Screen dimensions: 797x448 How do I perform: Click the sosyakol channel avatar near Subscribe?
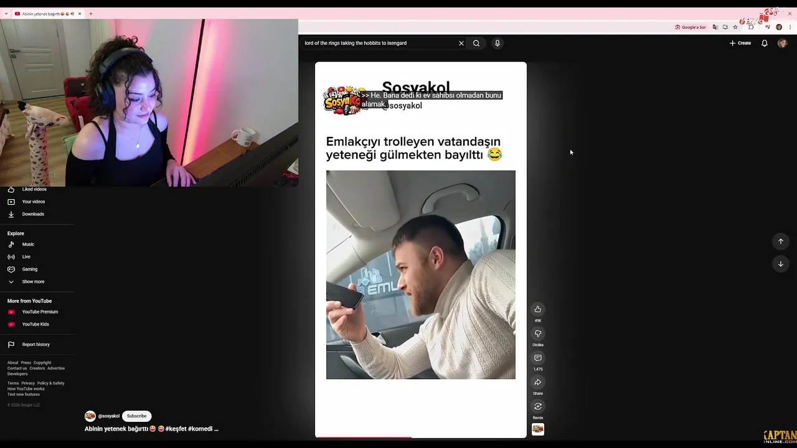[90, 416]
